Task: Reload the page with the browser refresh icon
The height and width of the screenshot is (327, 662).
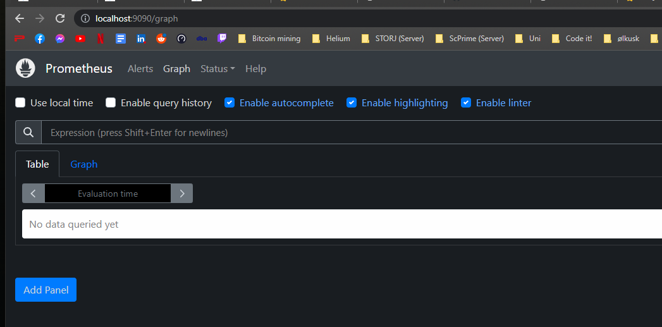Action: tap(60, 18)
